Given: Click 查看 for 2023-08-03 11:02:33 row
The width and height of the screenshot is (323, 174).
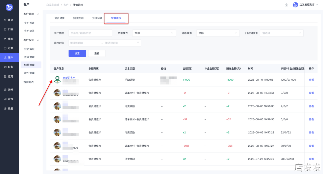Looking at the screenshot, I should click(311, 93).
